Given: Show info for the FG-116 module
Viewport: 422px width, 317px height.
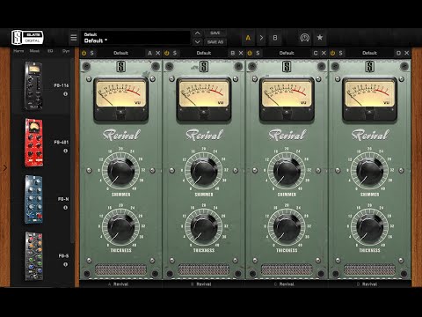Looking at the screenshot, I should coord(65,94).
